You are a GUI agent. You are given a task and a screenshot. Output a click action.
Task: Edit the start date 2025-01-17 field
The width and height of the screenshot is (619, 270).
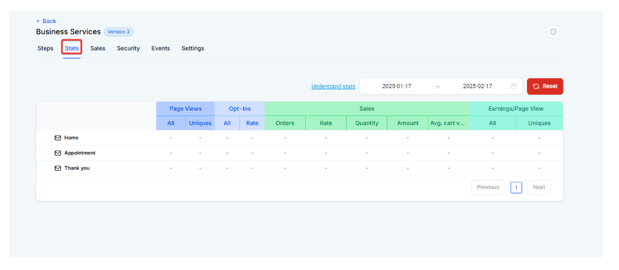coord(397,86)
